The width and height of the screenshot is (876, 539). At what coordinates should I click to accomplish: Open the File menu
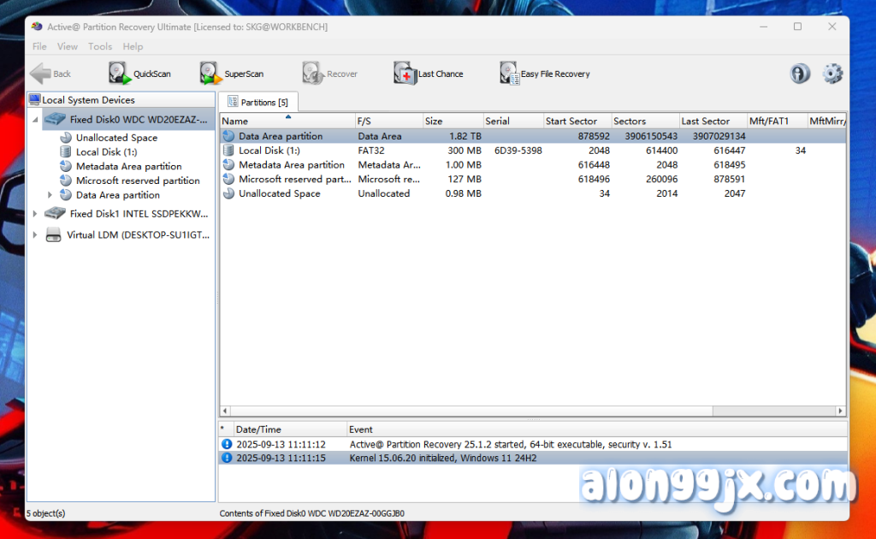(39, 46)
